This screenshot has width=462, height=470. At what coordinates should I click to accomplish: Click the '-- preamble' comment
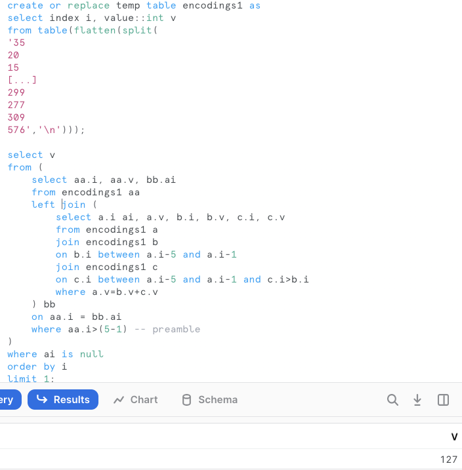(167, 330)
